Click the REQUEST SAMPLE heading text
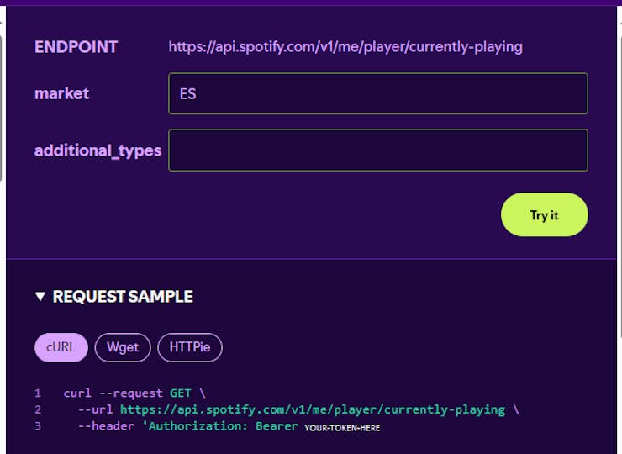The image size is (622, 454). point(123,297)
